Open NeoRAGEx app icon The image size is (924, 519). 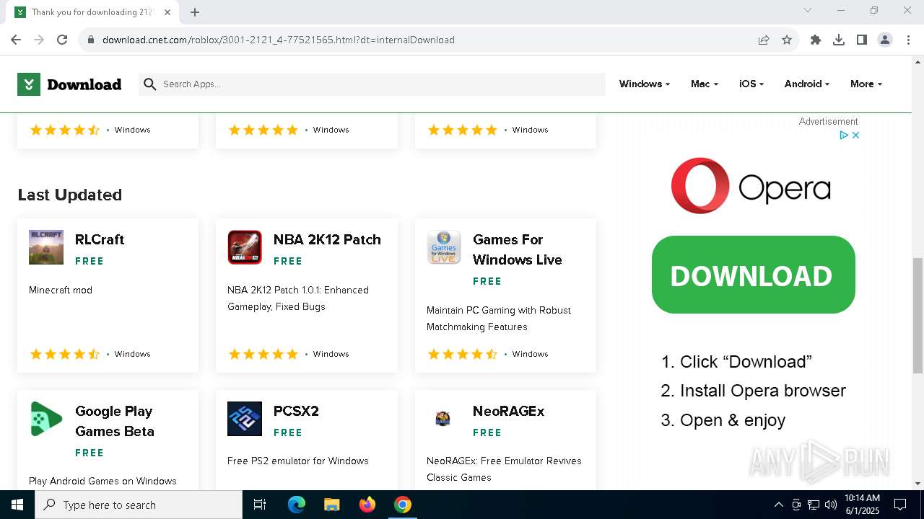(x=444, y=419)
